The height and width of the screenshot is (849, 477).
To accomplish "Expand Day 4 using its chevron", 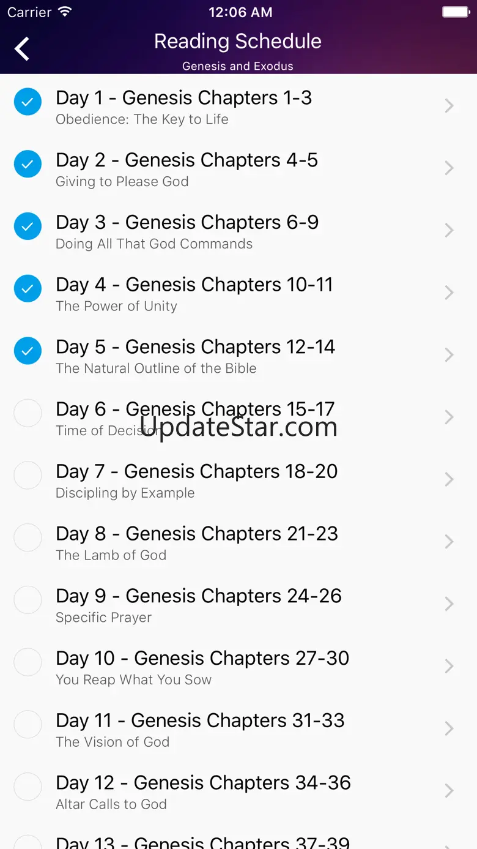I will coord(449,293).
